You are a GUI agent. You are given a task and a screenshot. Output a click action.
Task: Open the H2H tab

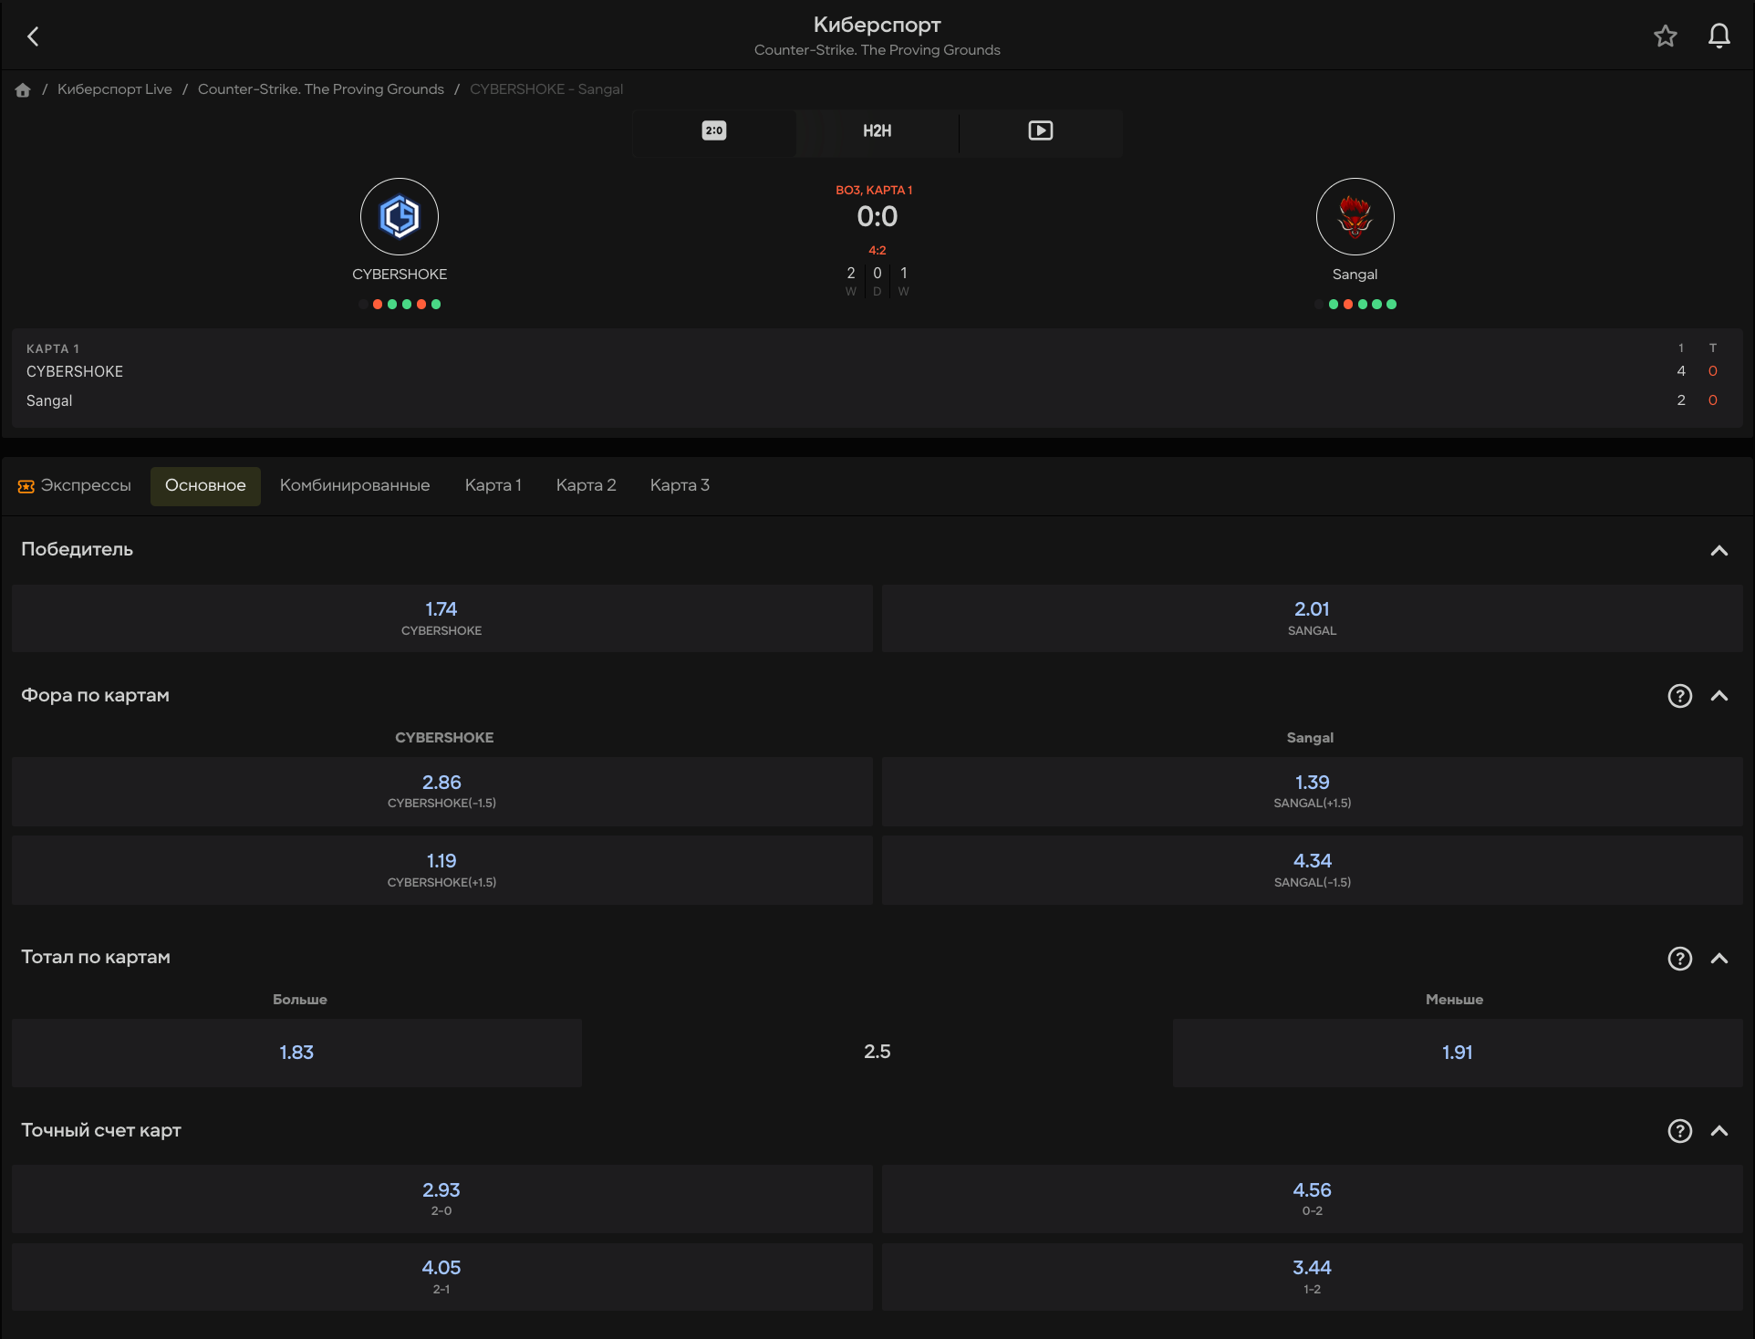coord(877,130)
